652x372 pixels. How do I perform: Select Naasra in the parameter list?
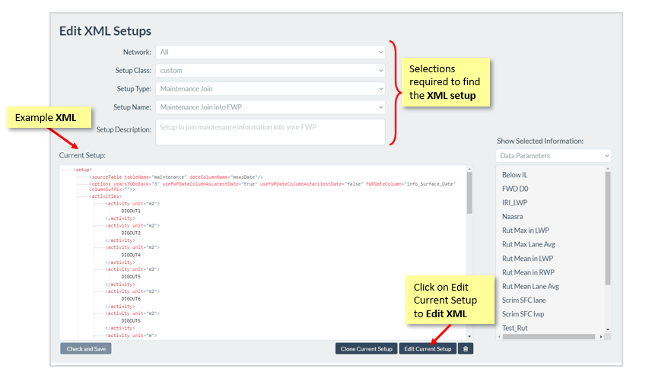(512, 217)
